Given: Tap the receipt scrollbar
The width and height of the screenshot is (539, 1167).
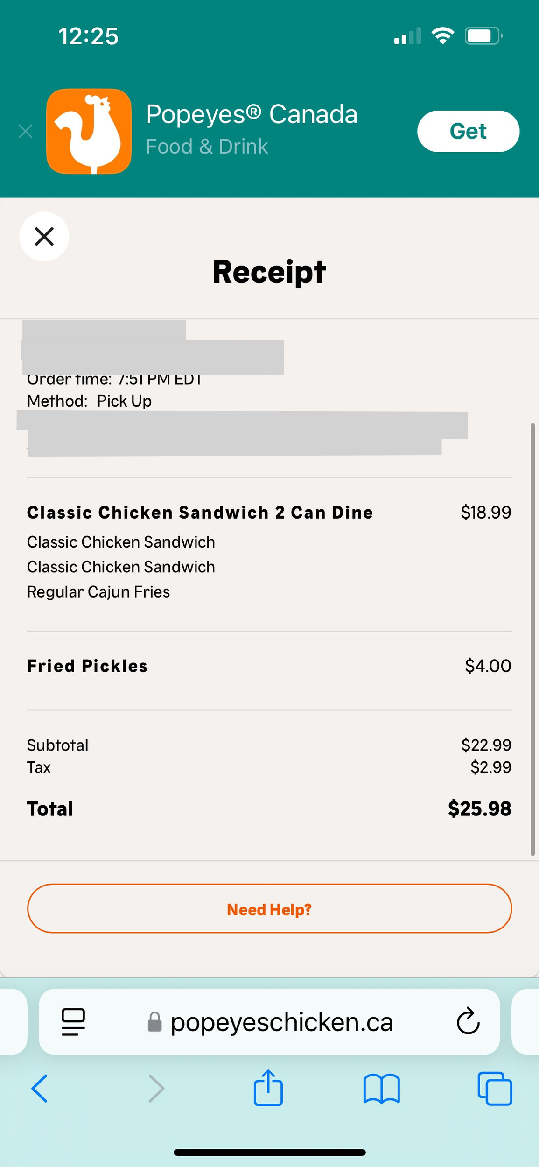Looking at the screenshot, I should pyautogui.click(x=532, y=640).
